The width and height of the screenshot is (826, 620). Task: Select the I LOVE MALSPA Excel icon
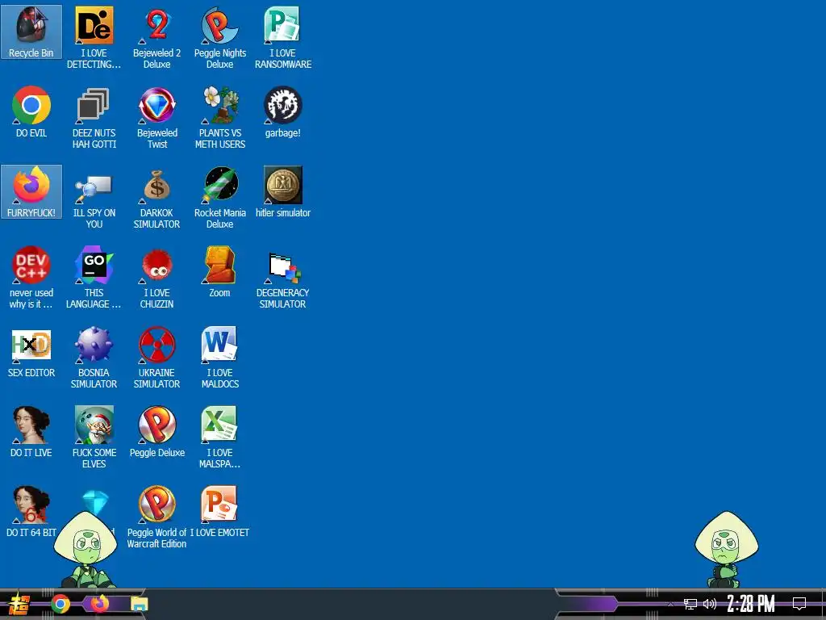click(x=219, y=437)
